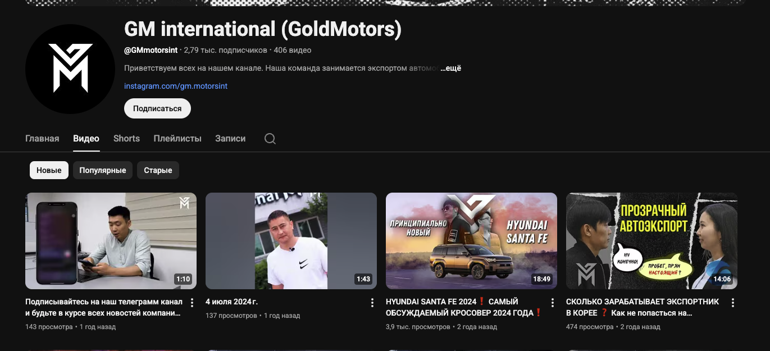This screenshot has width=770, height=351.
Task: Expand the channel description with ещё
Action: pyautogui.click(x=452, y=67)
